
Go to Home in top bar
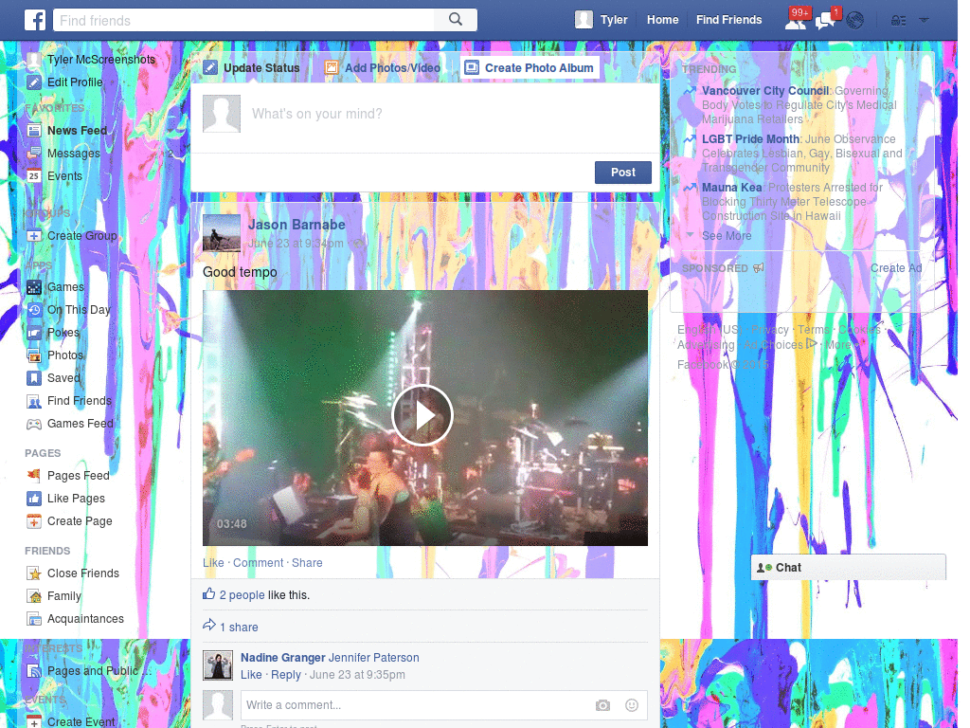click(x=662, y=20)
